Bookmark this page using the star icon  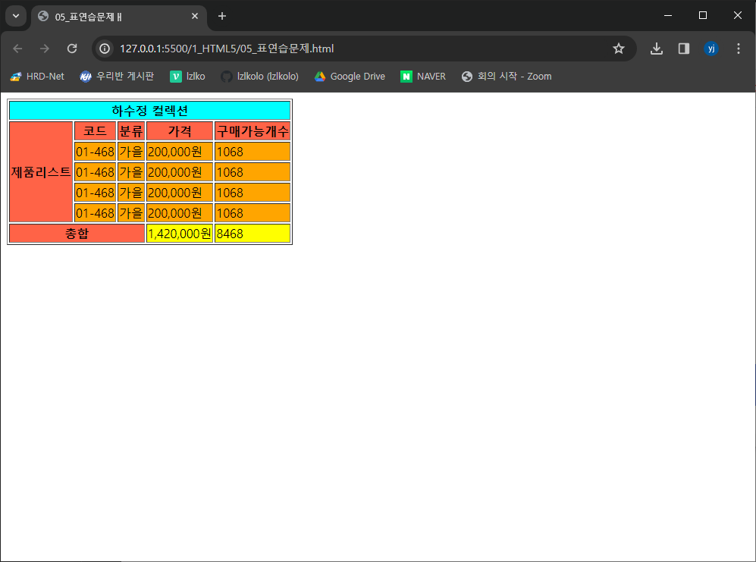(619, 48)
